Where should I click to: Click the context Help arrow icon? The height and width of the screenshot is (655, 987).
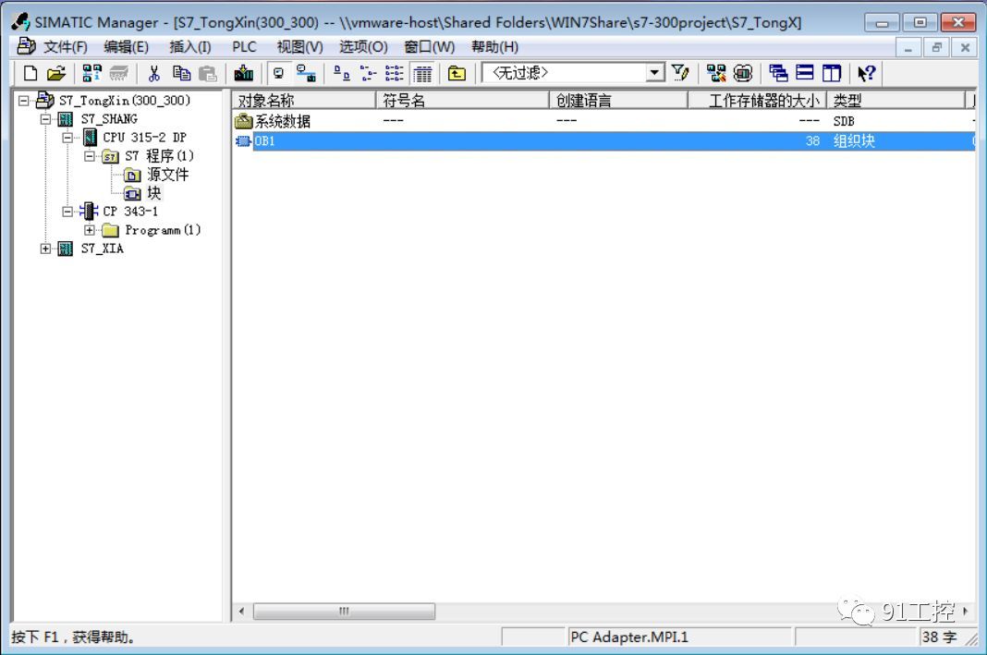(866, 74)
